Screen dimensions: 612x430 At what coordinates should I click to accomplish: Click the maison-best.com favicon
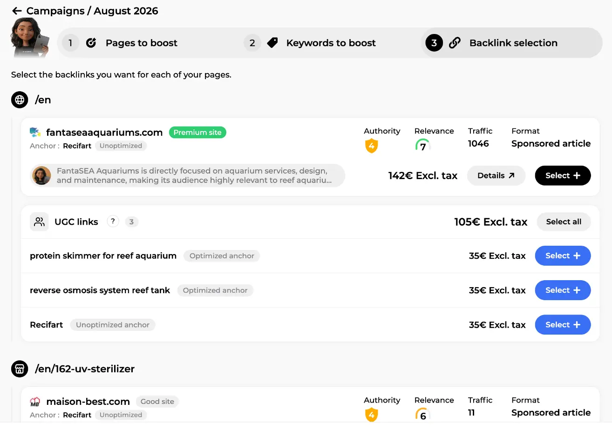tap(35, 402)
